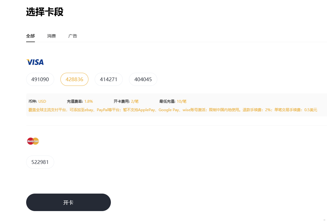Select VISA card segment 491090
This screenshot has height=222, width=327.
(x=40, y=79)
